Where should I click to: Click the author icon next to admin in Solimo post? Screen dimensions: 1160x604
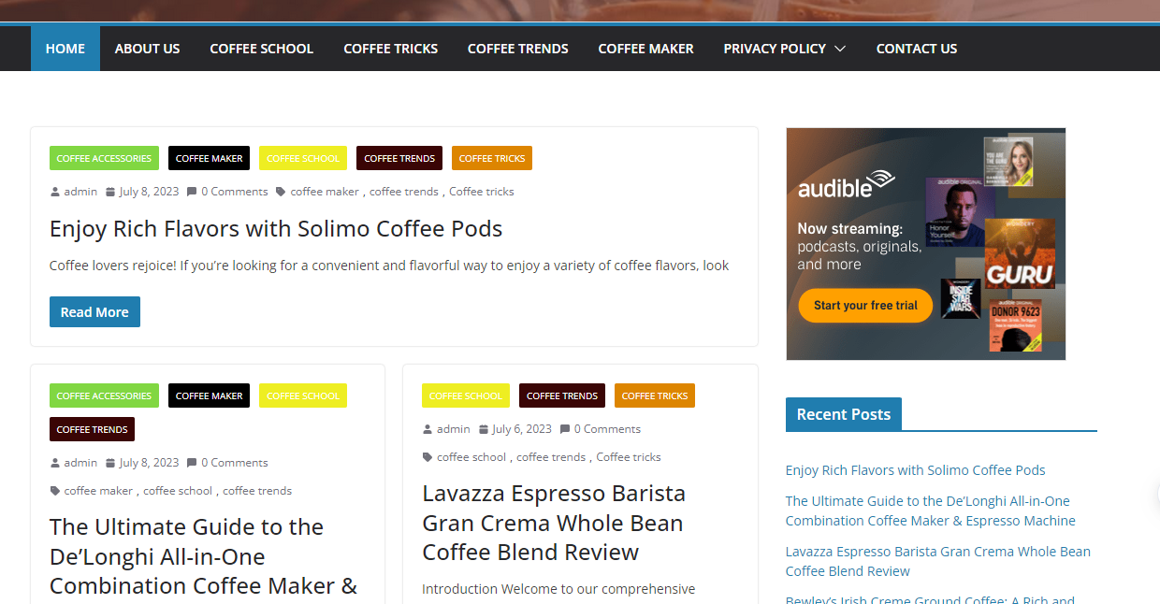click(x=55, y=192)
